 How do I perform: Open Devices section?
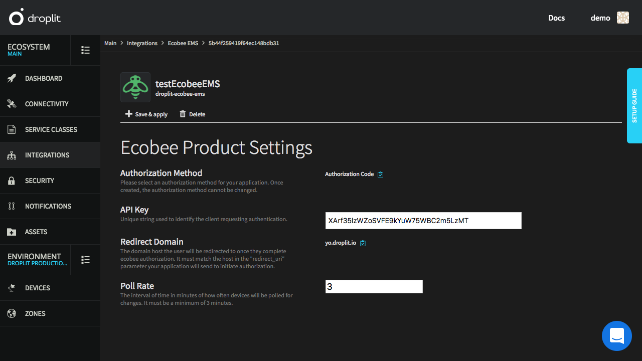(50, 288)
